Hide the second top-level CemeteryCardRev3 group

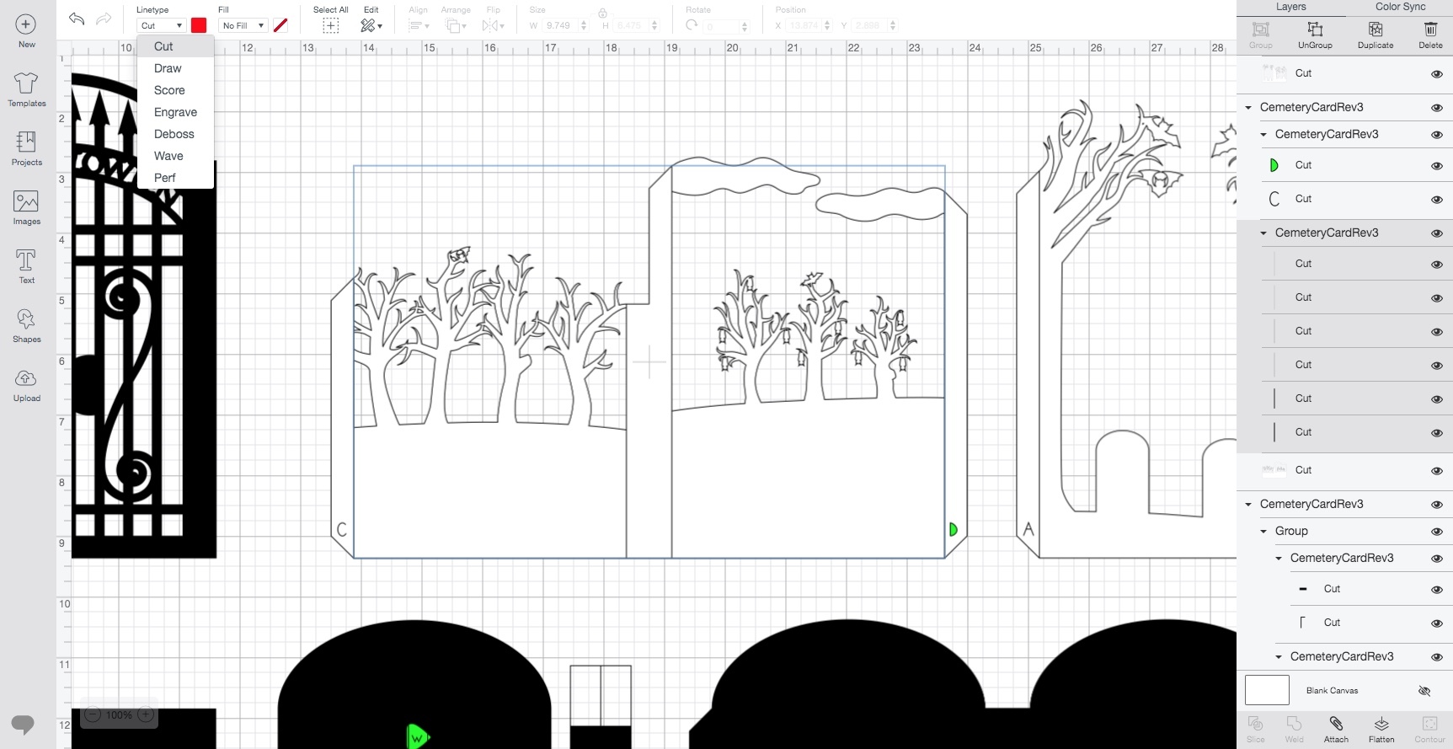coord(1437,505)
